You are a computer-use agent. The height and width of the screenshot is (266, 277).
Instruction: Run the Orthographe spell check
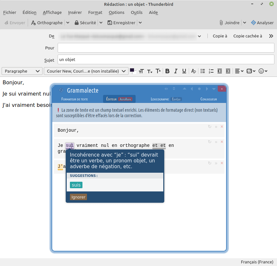pyautogui.click(x=47, y=23)
